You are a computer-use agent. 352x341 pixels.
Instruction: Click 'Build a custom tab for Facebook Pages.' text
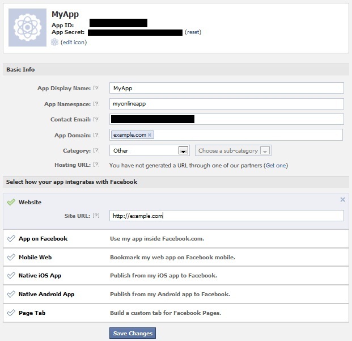tap(166, 313)
